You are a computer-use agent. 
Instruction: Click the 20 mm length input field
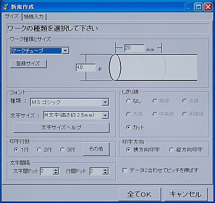pyautogui.click(x=134, y=48)
